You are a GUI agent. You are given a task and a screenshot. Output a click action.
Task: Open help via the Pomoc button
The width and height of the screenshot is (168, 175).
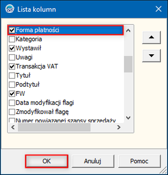point(139,161)
